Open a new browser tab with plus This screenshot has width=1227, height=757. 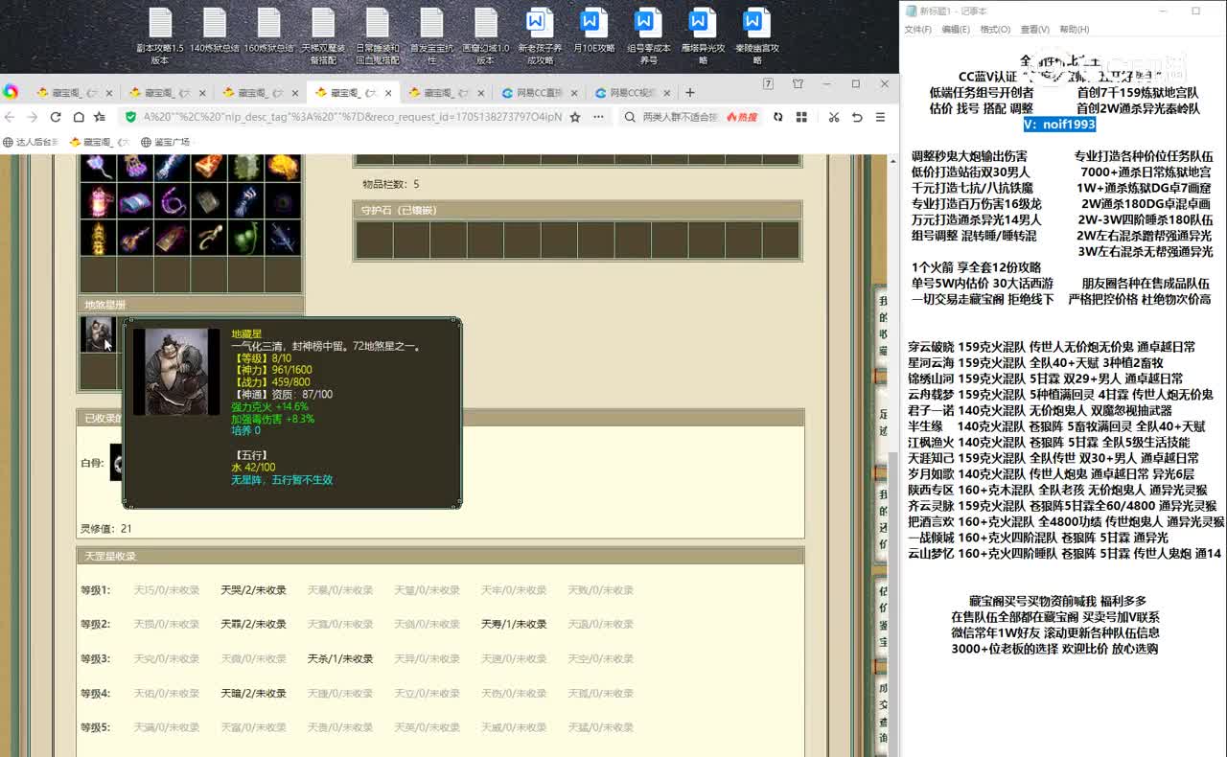pyautogui.click(x=689, y=93)
